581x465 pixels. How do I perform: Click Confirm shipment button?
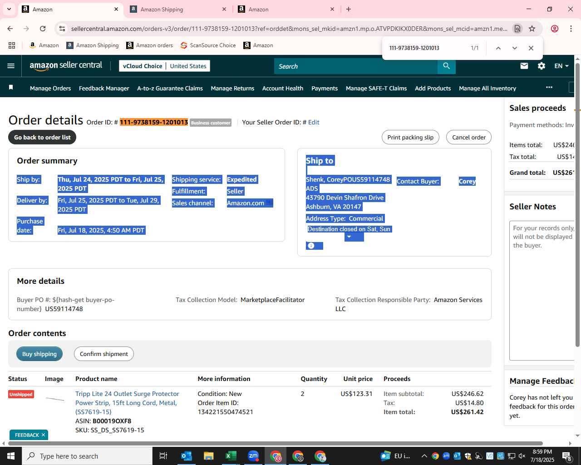point(104,354)
